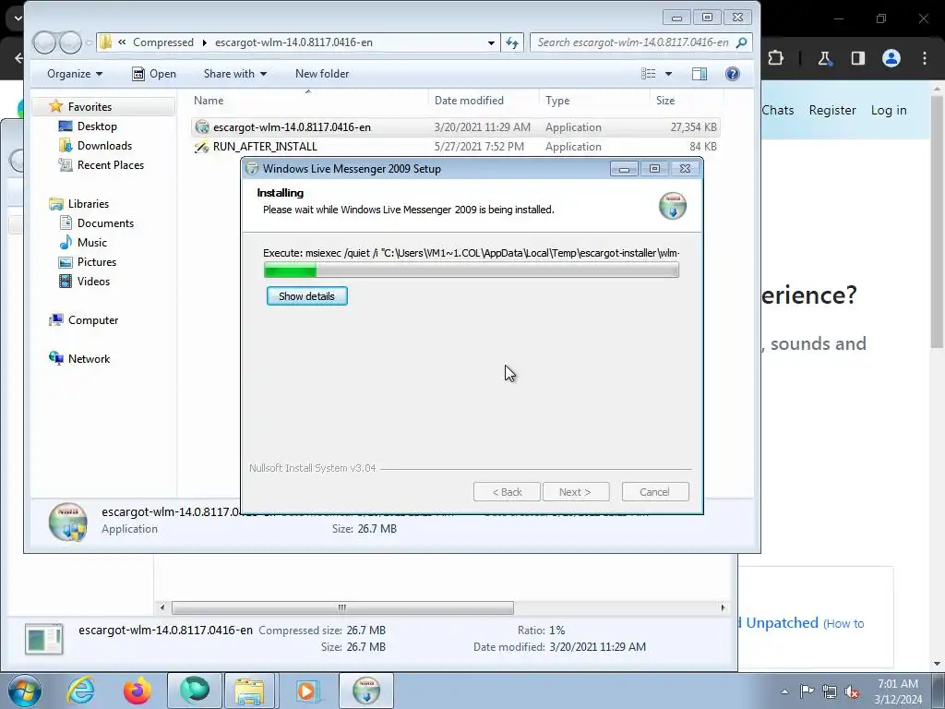
Task: Open the browser side panel icon
Action: 857,58
